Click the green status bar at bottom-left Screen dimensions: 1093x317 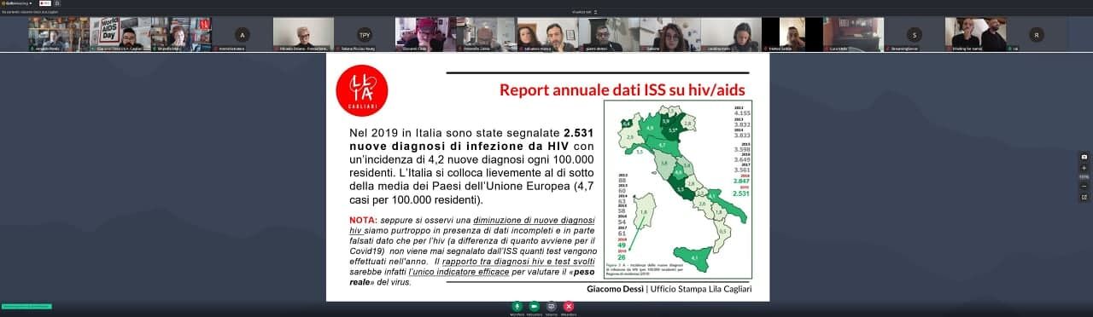[26, 306]
